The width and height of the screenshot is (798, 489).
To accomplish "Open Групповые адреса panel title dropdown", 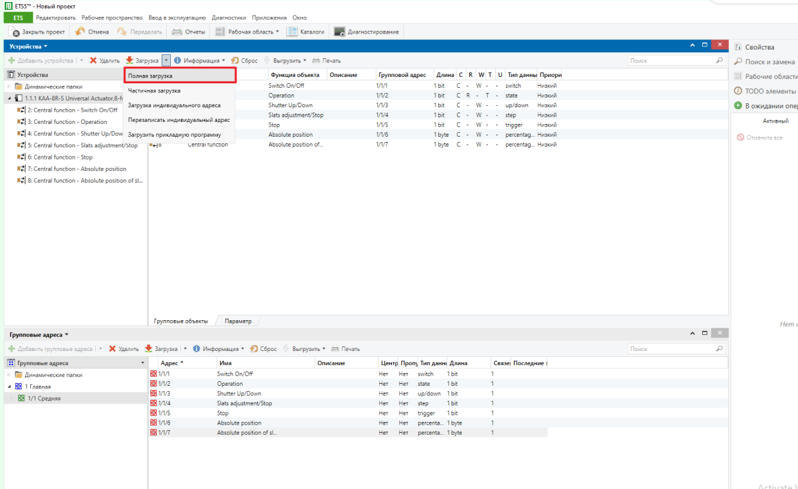I will (x=39, y=335).
